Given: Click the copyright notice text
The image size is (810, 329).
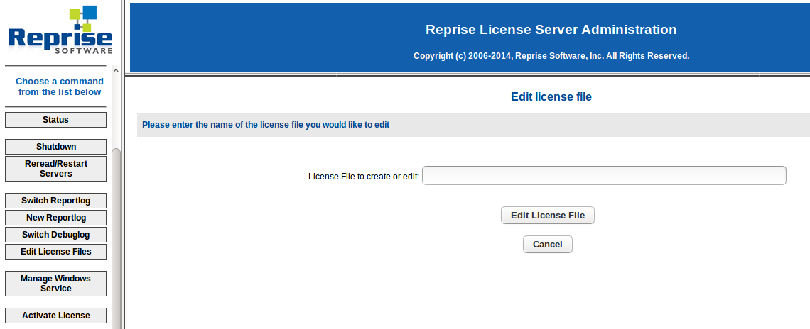Looking at the screenshot, I should click(551, 56).
